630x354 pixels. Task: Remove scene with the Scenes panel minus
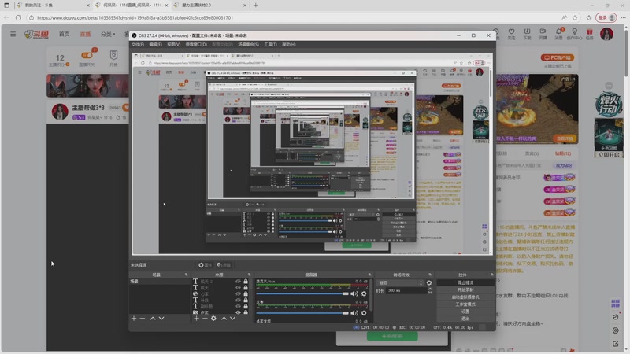pyautogui.click(x=143, y=319)
